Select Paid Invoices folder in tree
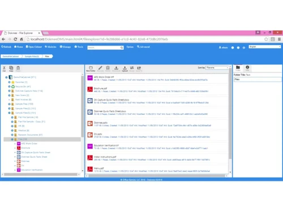This screenshot has width=283, height=212. (x=23, y=99)
